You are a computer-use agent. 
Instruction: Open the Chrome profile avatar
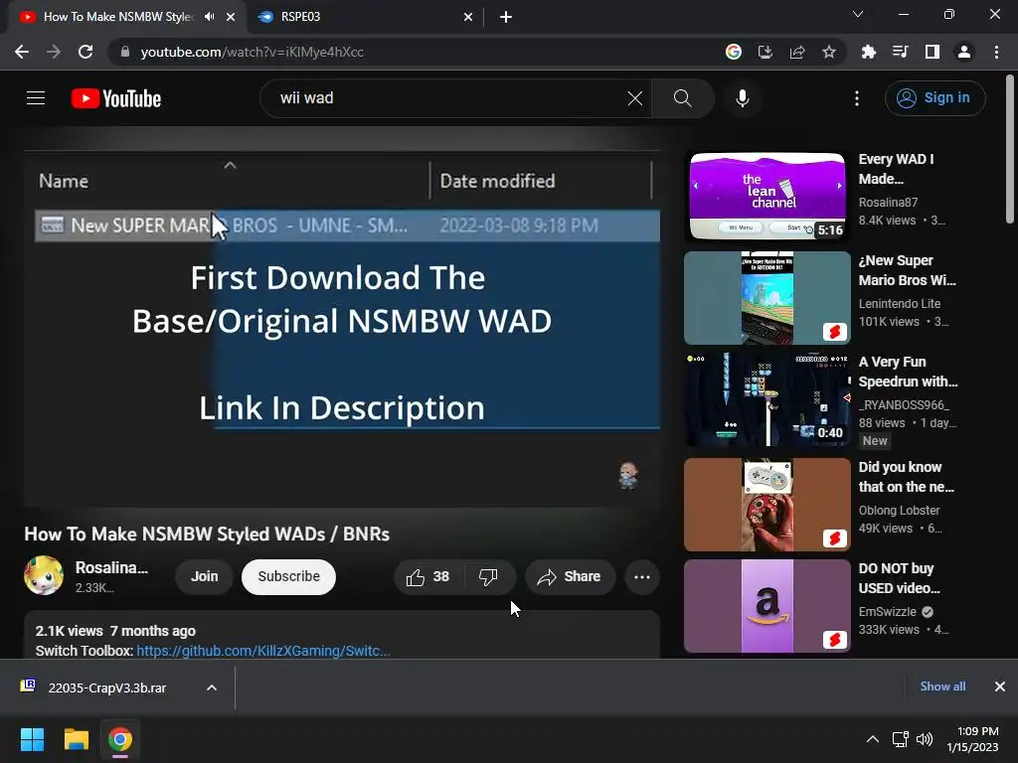pos(964,52)
